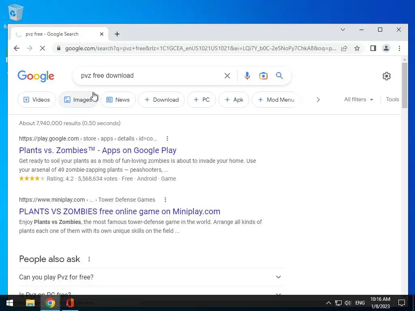Open search Tools

click(392, 100)
